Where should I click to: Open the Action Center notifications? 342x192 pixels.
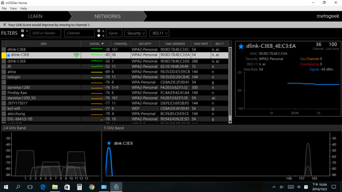[334, 187]
